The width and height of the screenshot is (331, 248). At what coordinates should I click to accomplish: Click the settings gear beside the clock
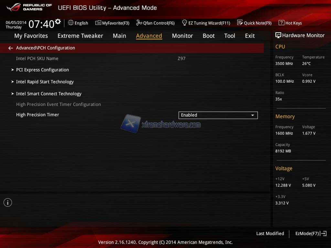coord(58,22)
